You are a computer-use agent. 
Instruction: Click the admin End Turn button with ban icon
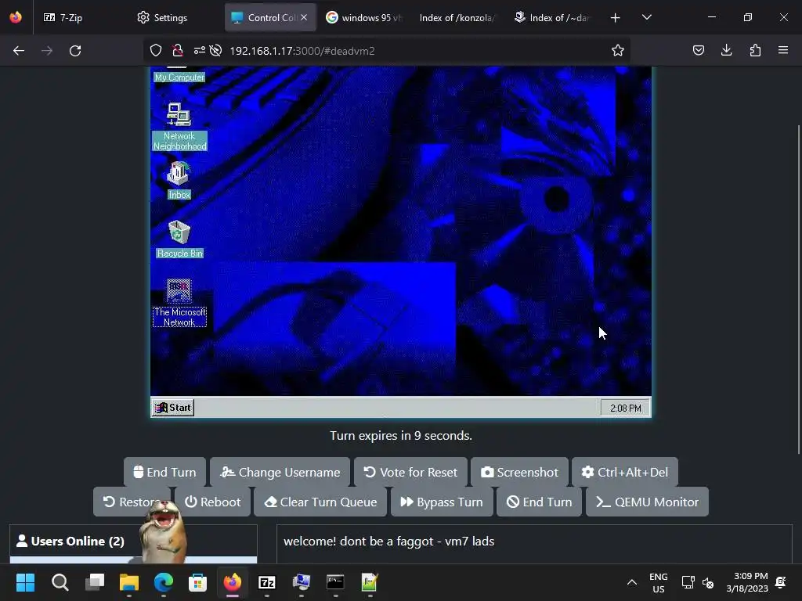(539, 502)
